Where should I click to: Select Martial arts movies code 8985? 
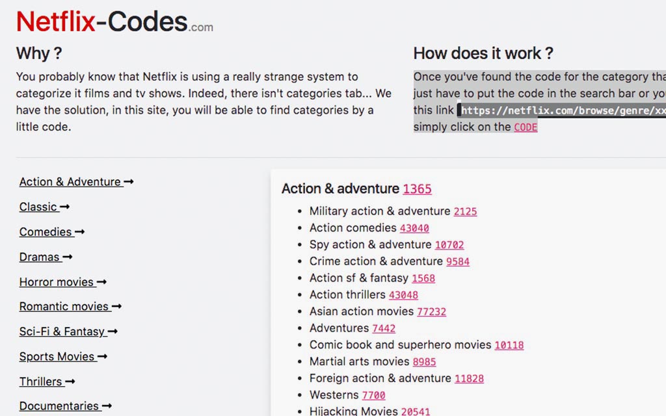pos(424,362)
